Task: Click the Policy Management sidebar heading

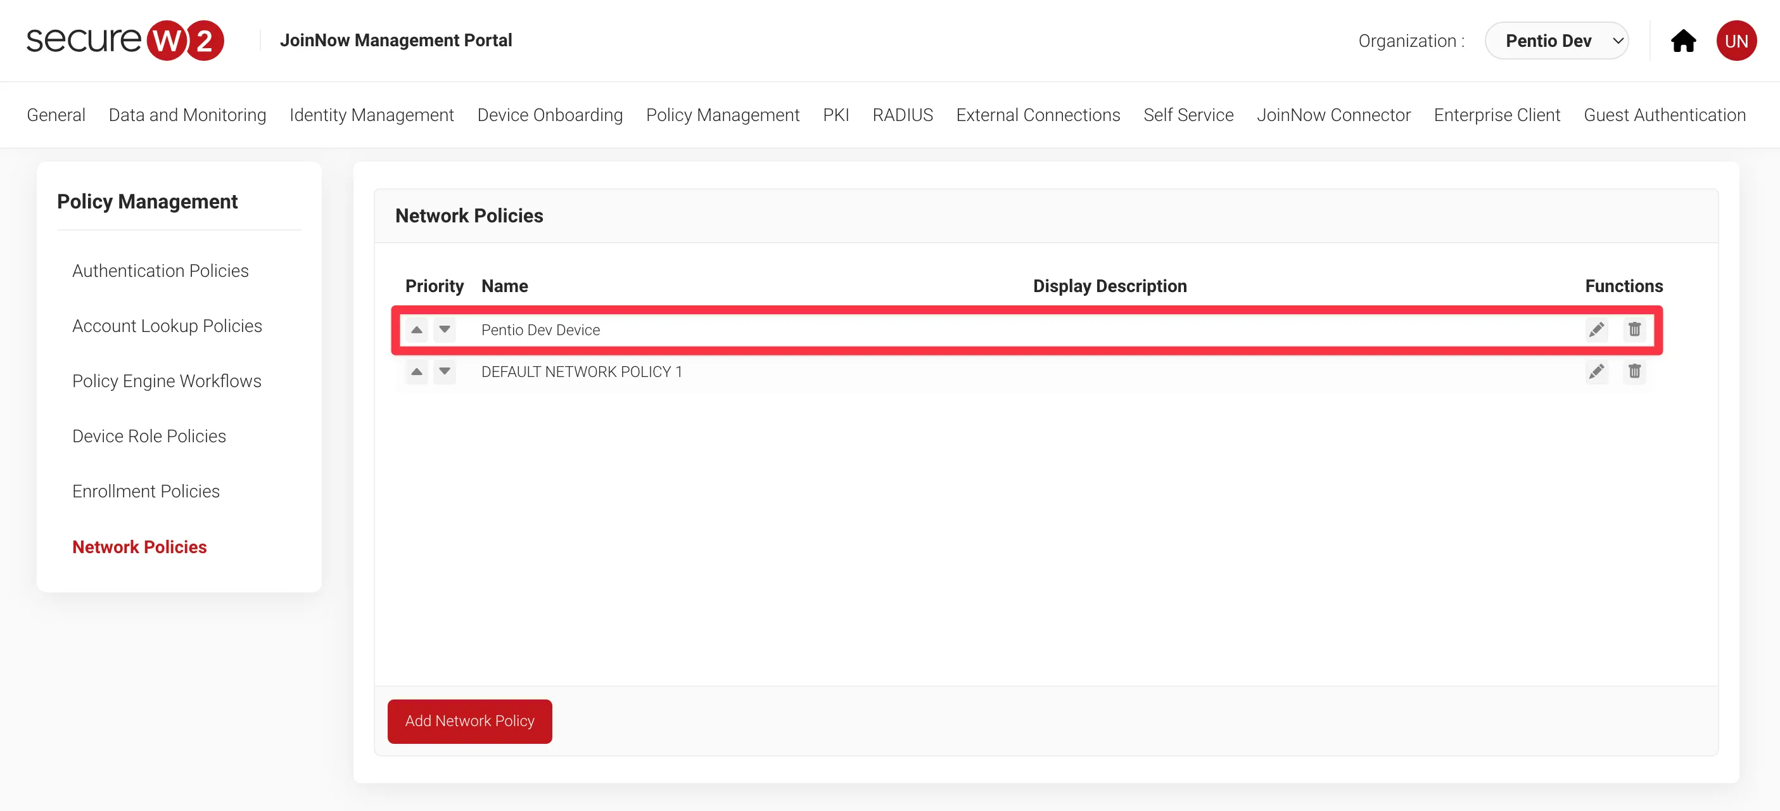Action: tap(147, 201)
